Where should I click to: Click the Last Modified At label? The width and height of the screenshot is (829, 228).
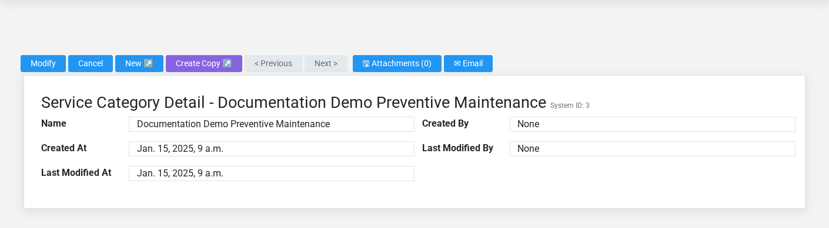tap(76, 173)
